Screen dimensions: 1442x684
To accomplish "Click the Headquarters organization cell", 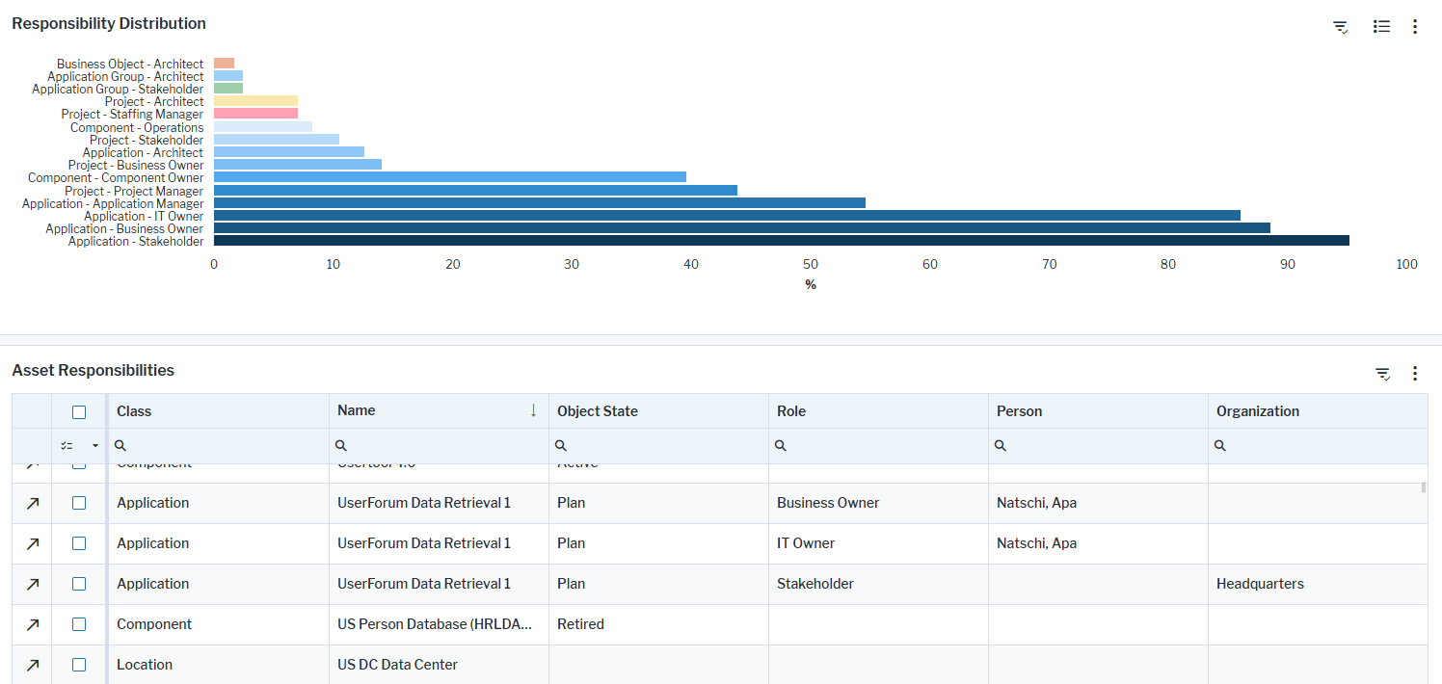I will coord(1259,584).
